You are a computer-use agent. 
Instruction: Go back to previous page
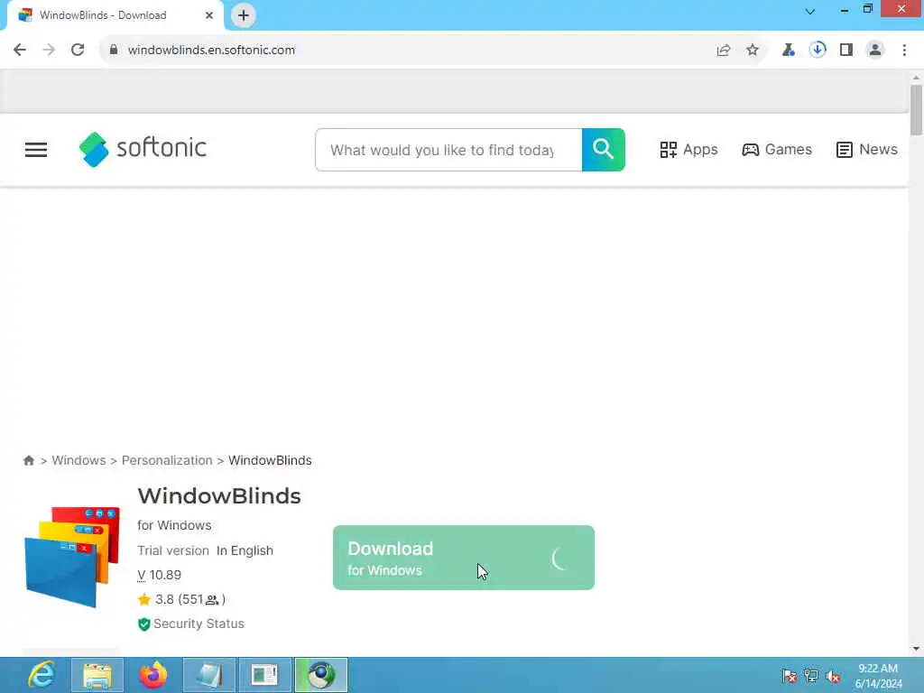point(20,51)
